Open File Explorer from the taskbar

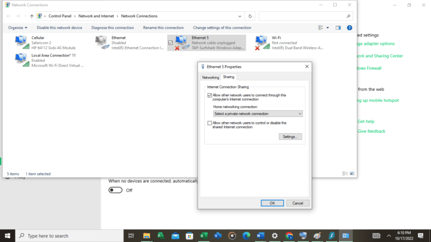146,236
